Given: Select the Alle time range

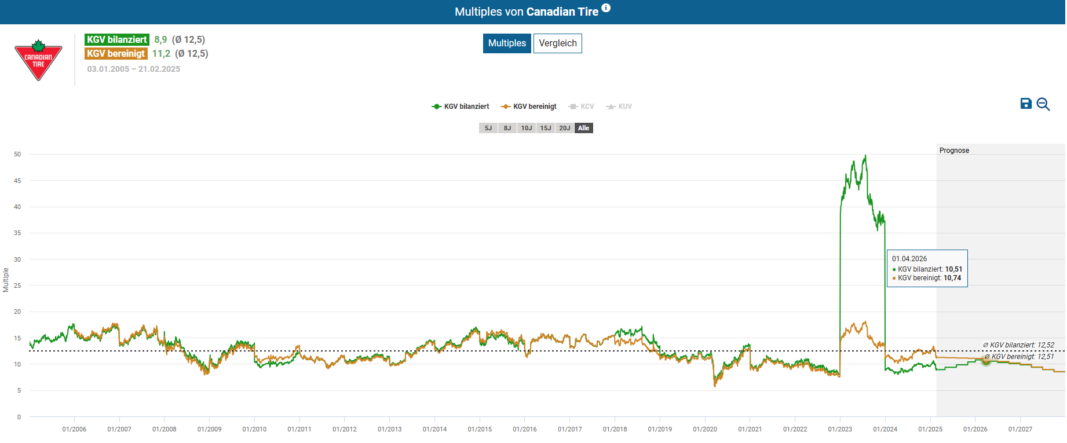Looking at the screenshot, I should 584,128.
